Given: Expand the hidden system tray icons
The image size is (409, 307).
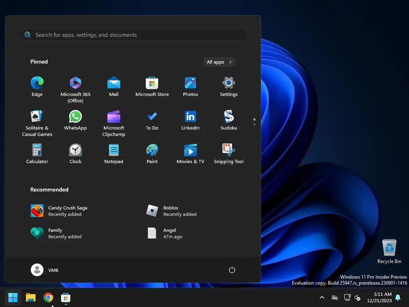Looking at the screenshot, I should click(x=322, y=297).
